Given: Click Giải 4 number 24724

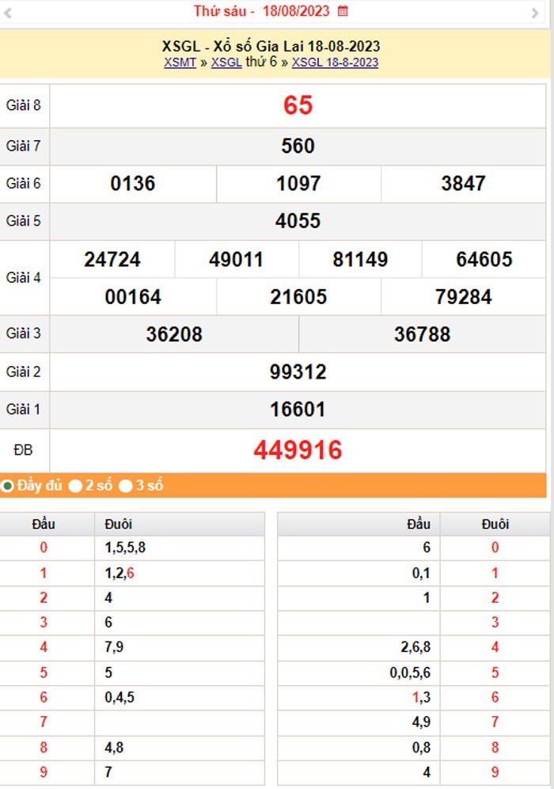Looking at the screenshot, I should [x=112, y=260].
